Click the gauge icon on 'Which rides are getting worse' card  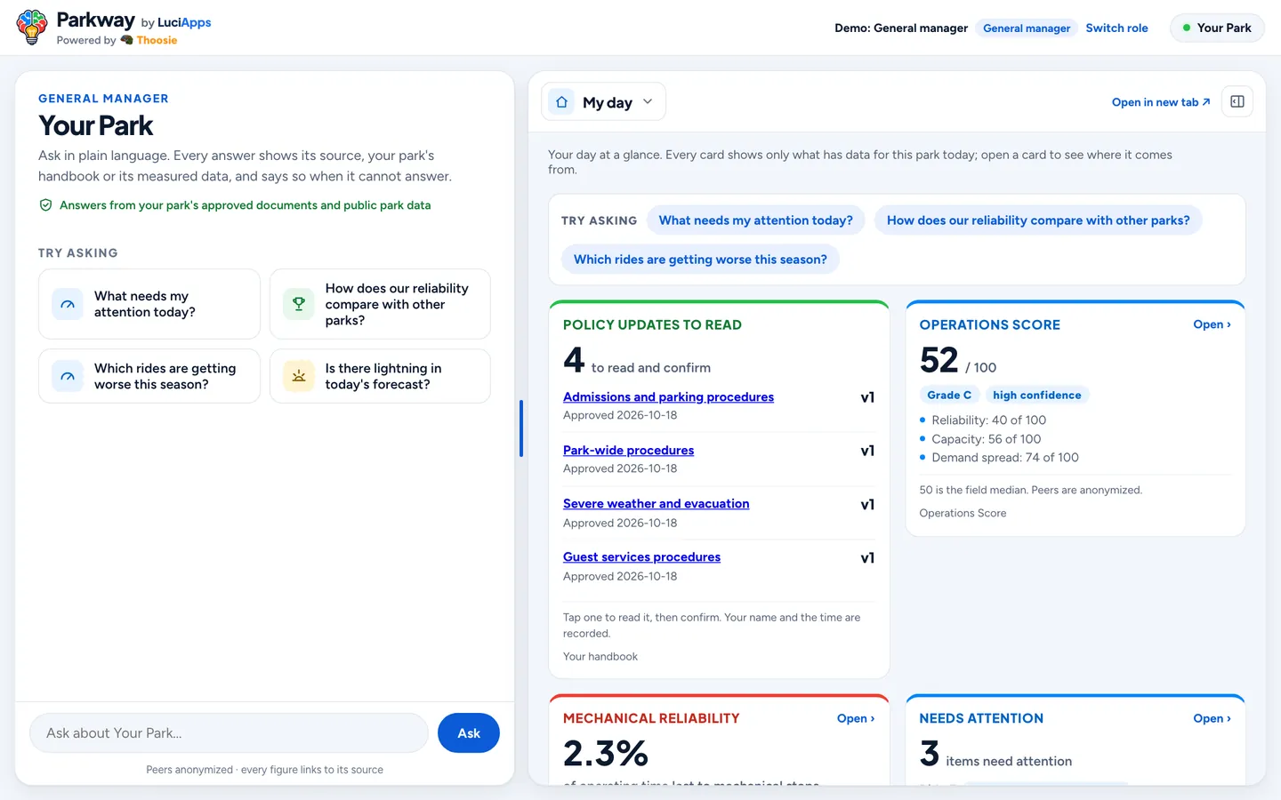pyautogui.click(x=68, y=376)
